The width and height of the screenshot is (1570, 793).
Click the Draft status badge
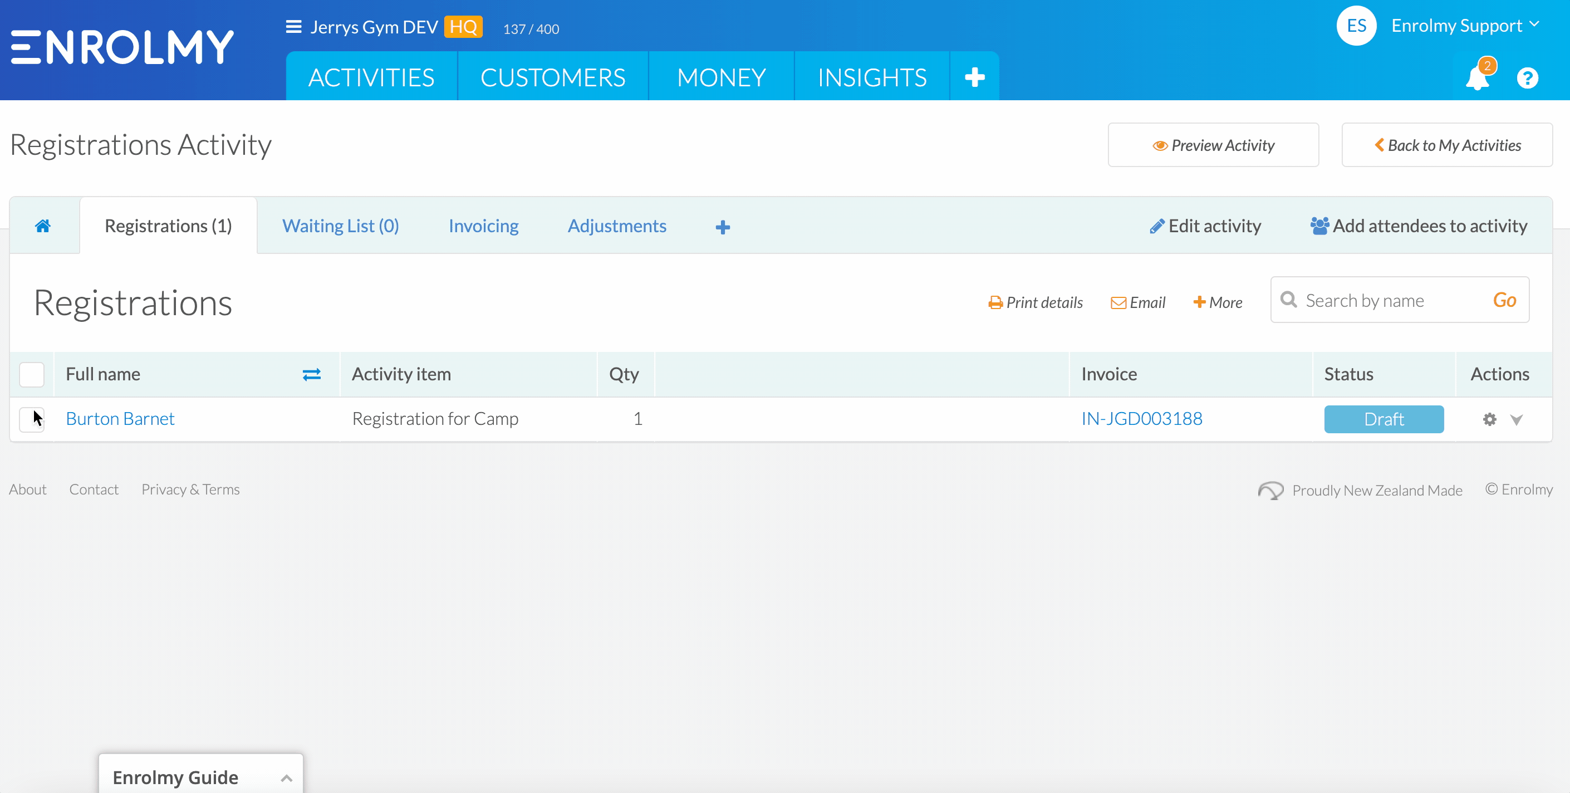click(x=1383, y=419)
